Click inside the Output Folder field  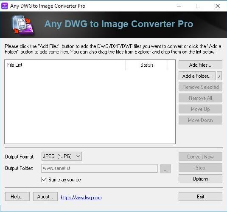pyautogui.click(x=99, y=168)
